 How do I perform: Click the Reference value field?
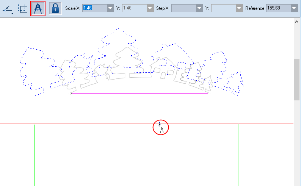(278, 8)
